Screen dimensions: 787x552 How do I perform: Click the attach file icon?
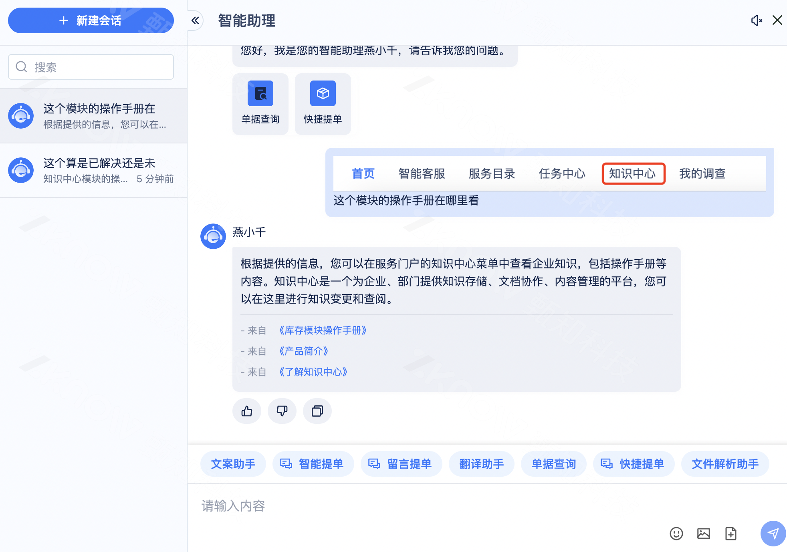pyautogui.click(x=731, y=534)
